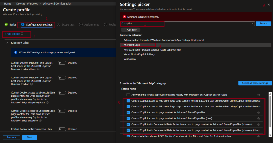273x143 pixels.
Task: Click the results list scrollbar down arrow
Action: pyautogui.click(x=270, y=136)
